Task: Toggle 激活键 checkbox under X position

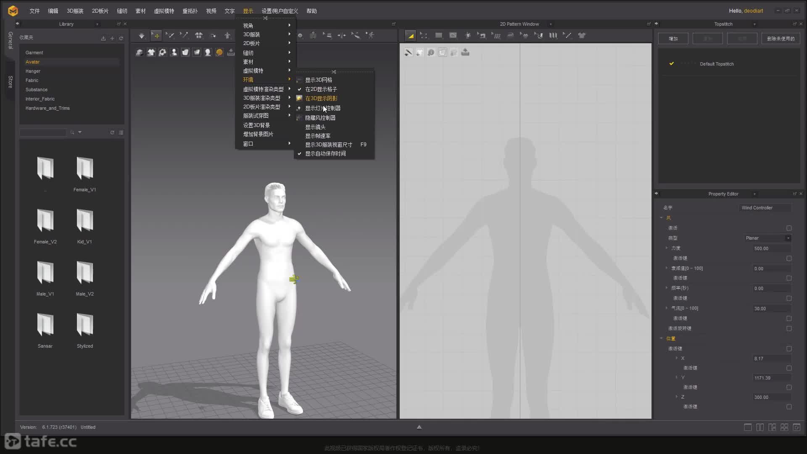Action: (x=789, y=368)
